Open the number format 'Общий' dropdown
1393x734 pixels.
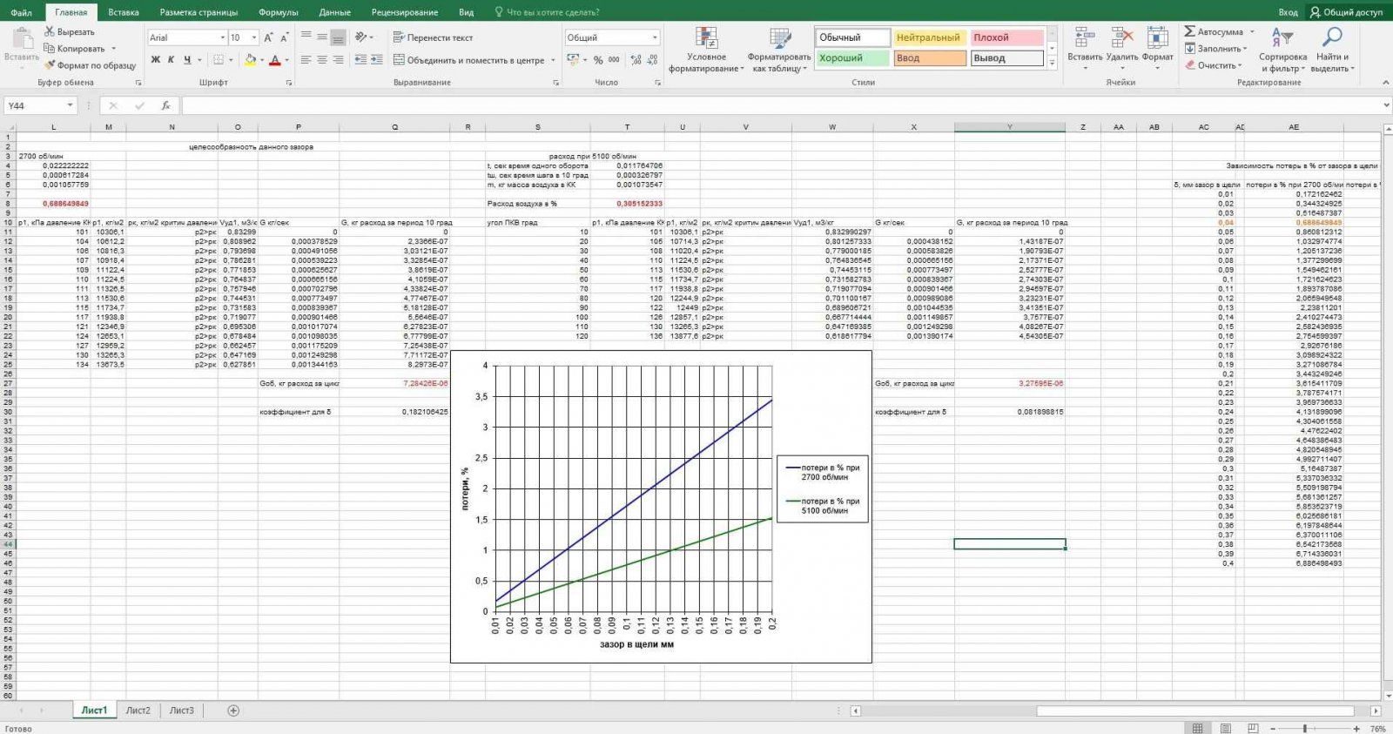pos(655,37)
